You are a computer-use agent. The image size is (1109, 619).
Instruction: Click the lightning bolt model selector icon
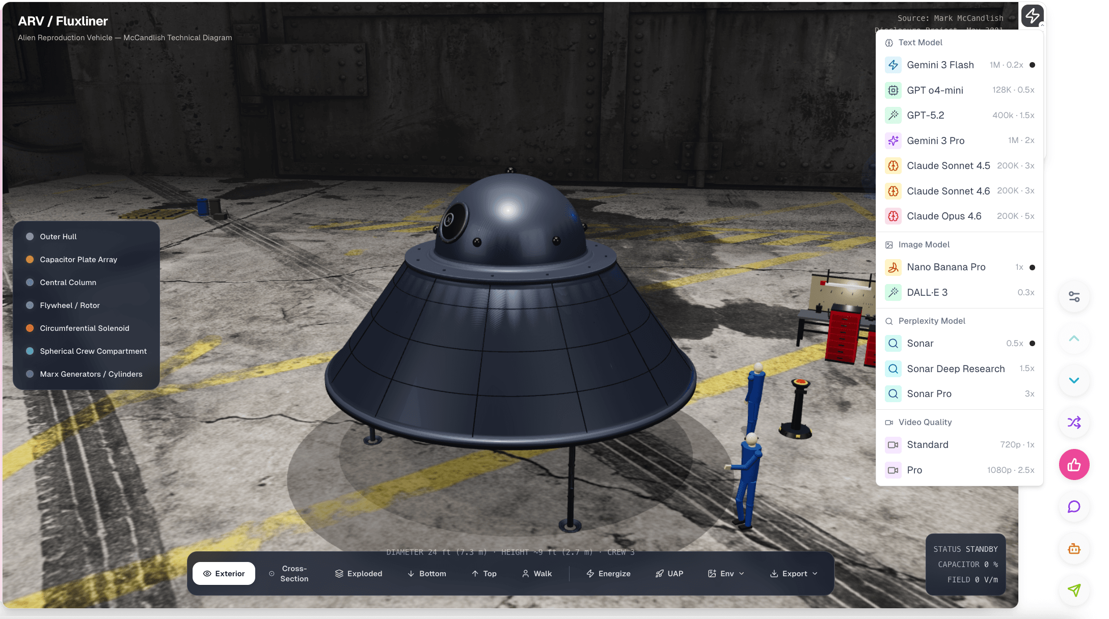[x=1032, y=16]
